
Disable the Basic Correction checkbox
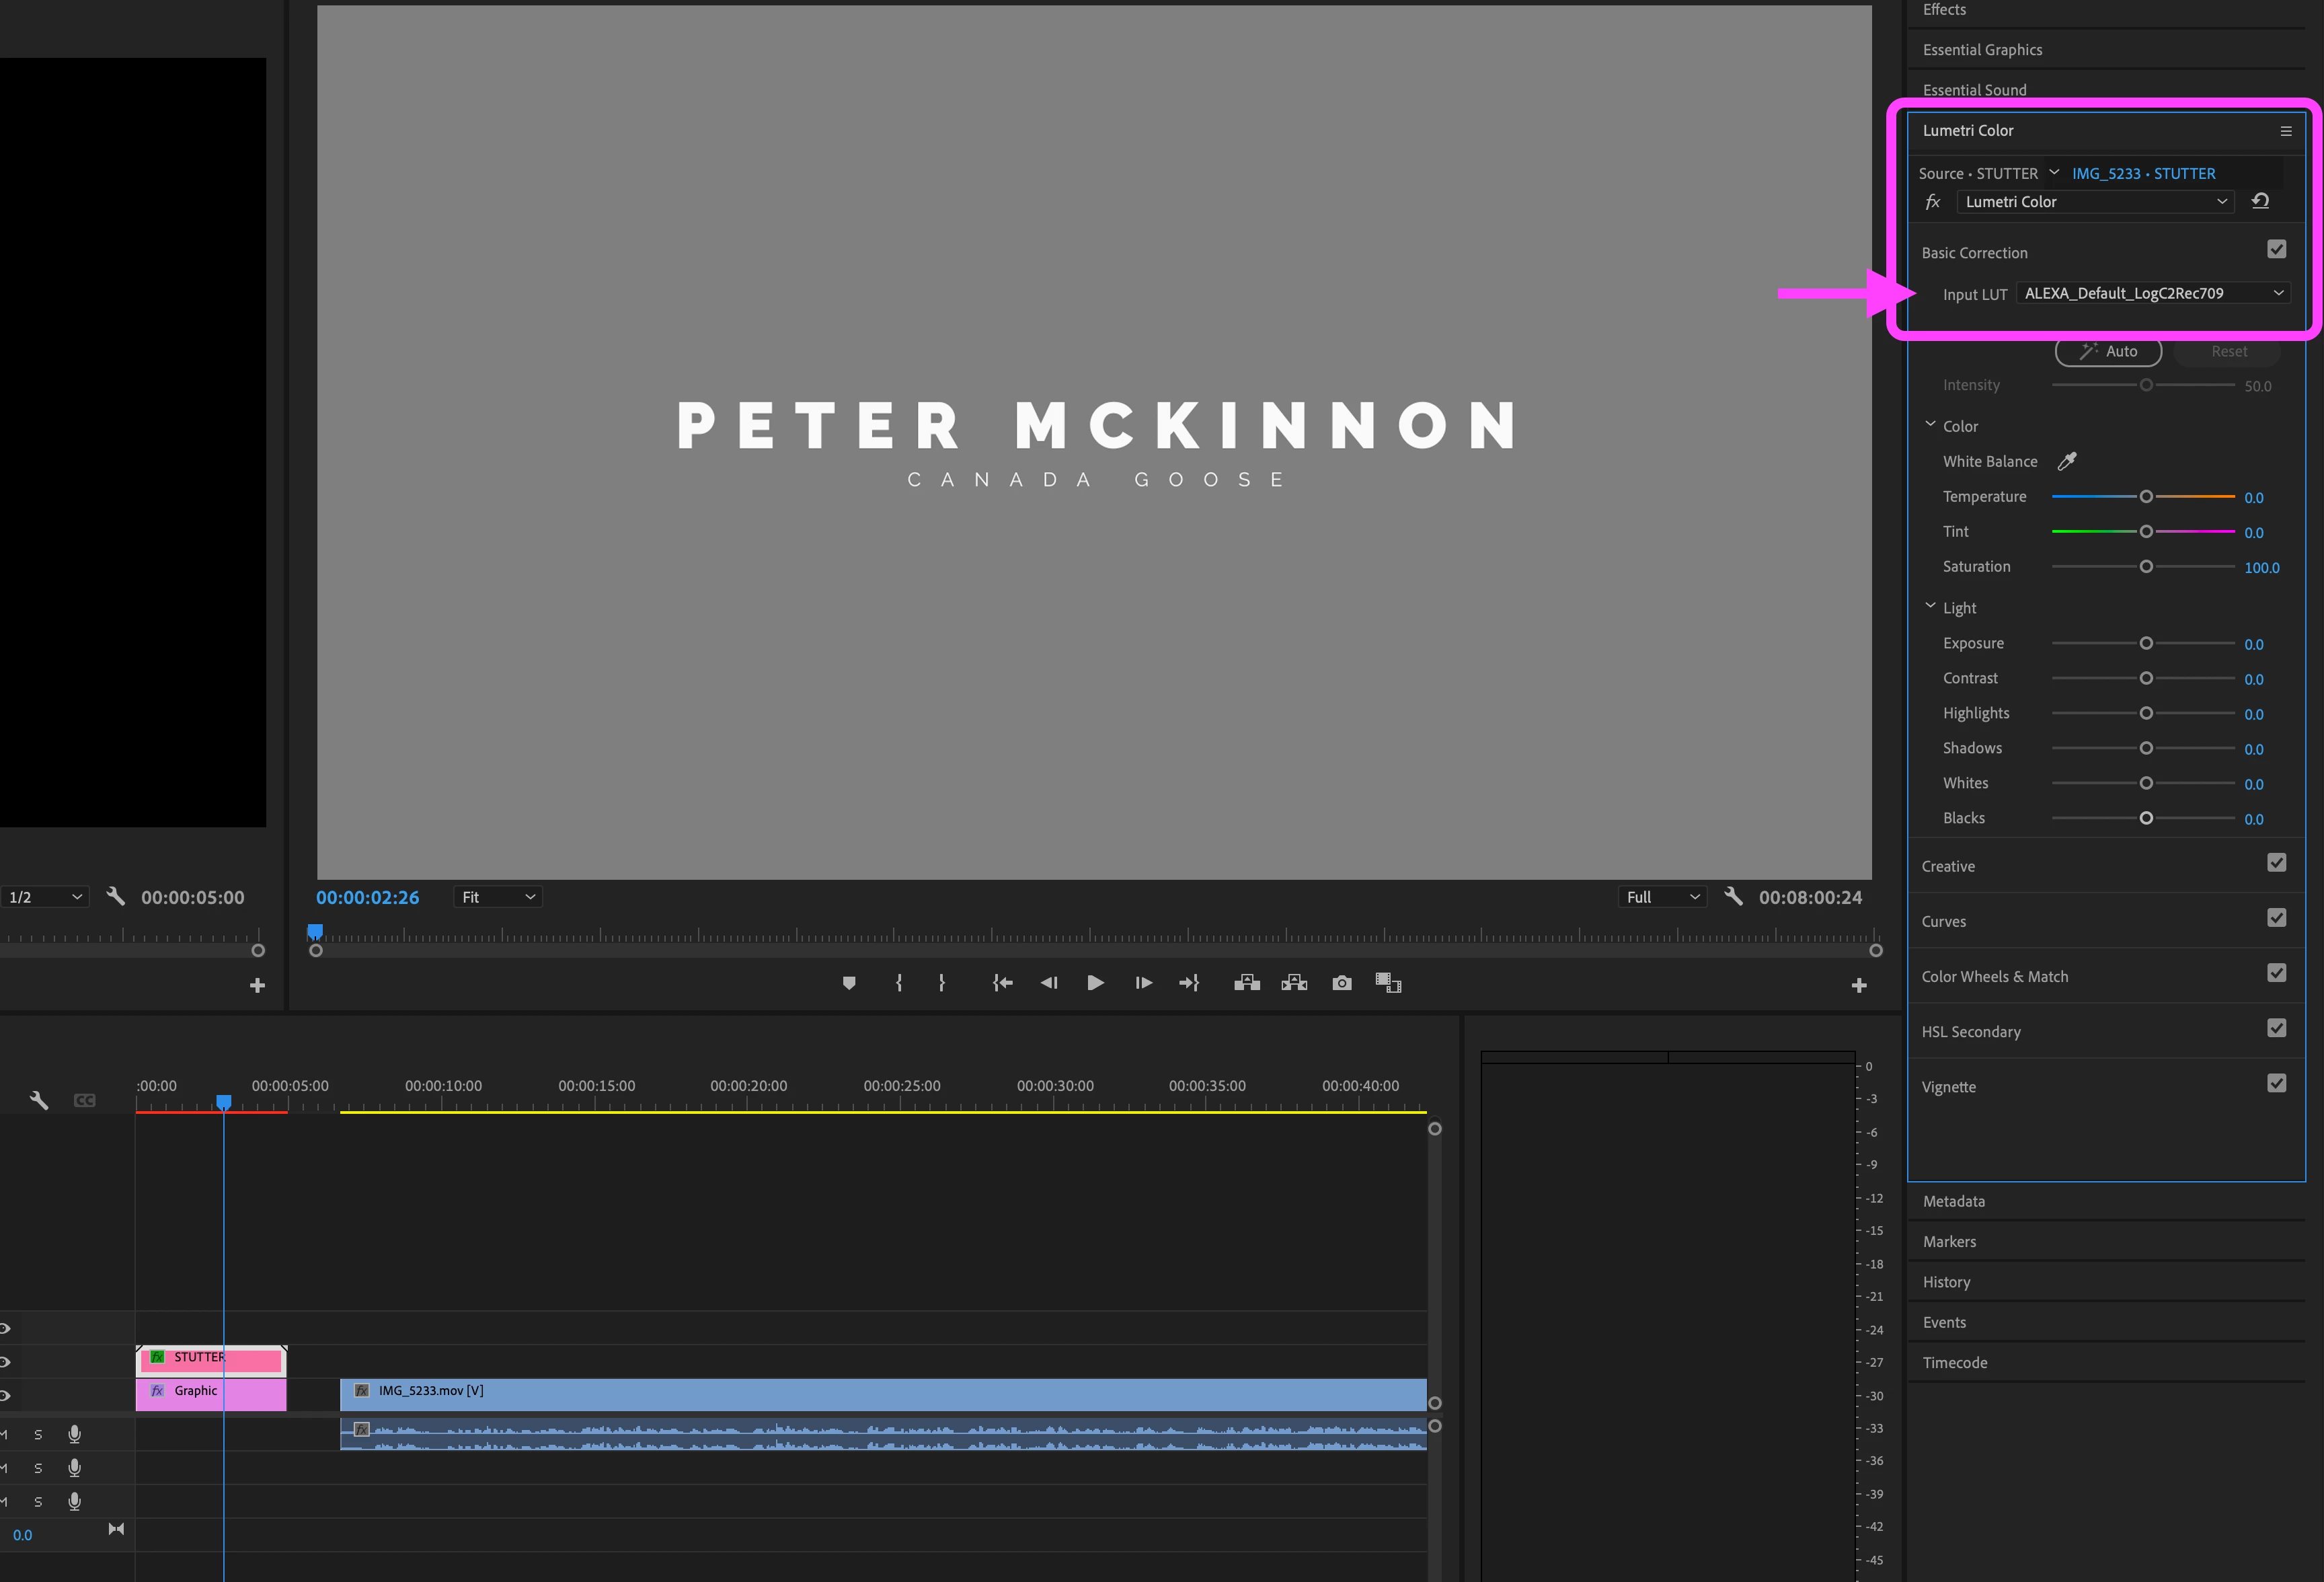pos(2276,249)
